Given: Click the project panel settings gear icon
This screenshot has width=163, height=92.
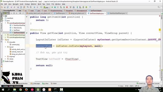Looking at the screenshot, I should 20,13.
